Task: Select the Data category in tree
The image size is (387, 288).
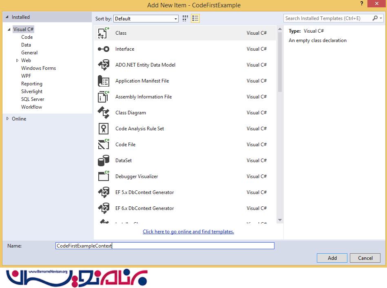Action: coord(26,45)
